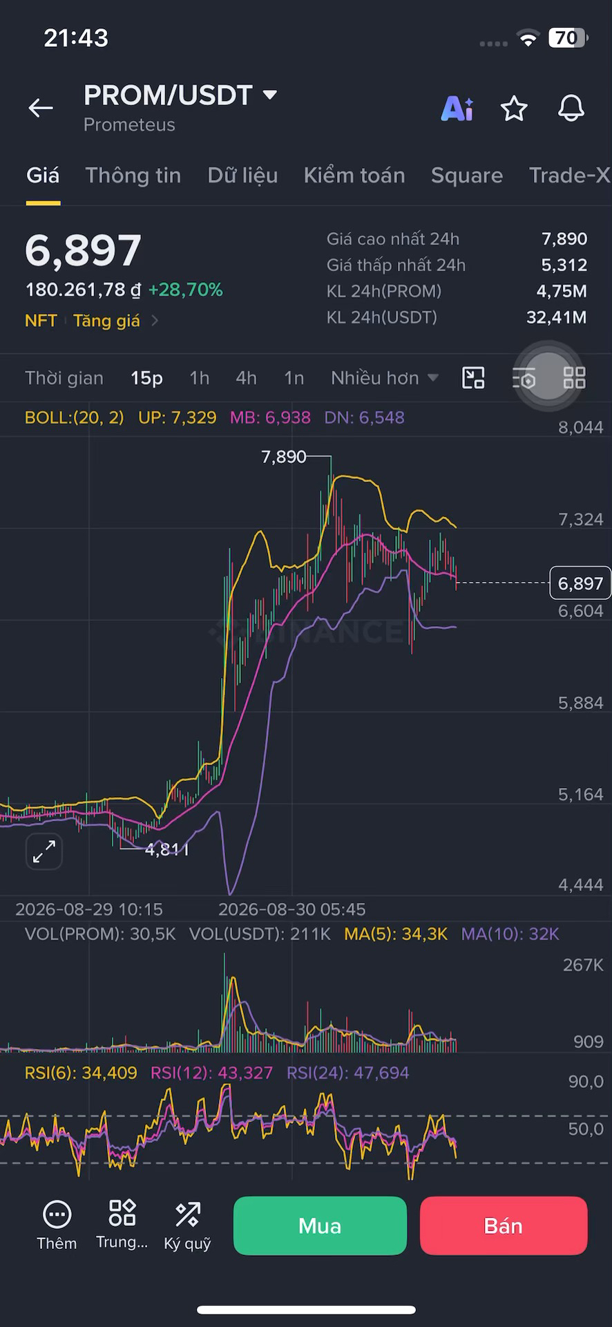
Task: Open price alert bell icon
Action: 571,109
